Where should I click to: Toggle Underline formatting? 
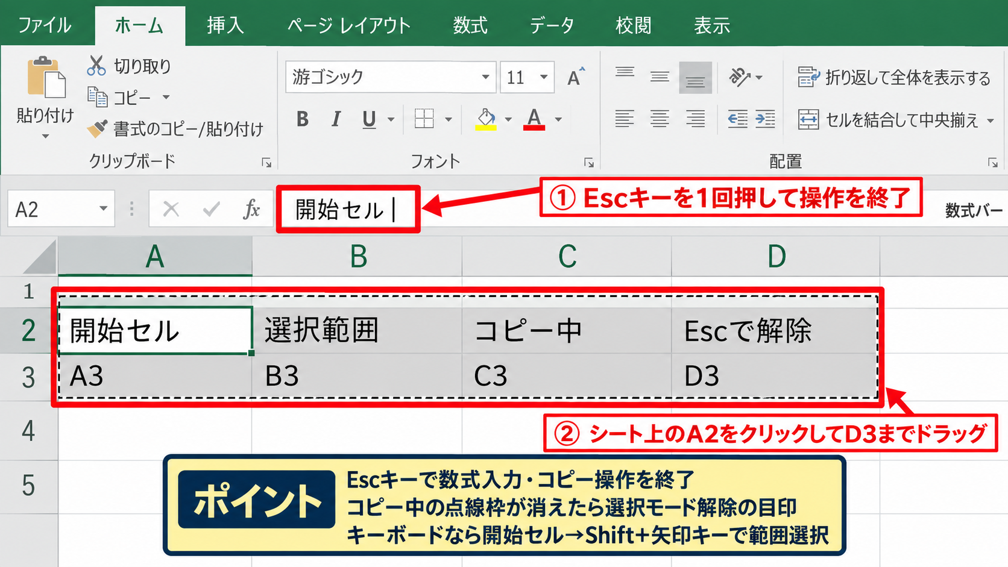pyautogui.click(x=369, y=119)
